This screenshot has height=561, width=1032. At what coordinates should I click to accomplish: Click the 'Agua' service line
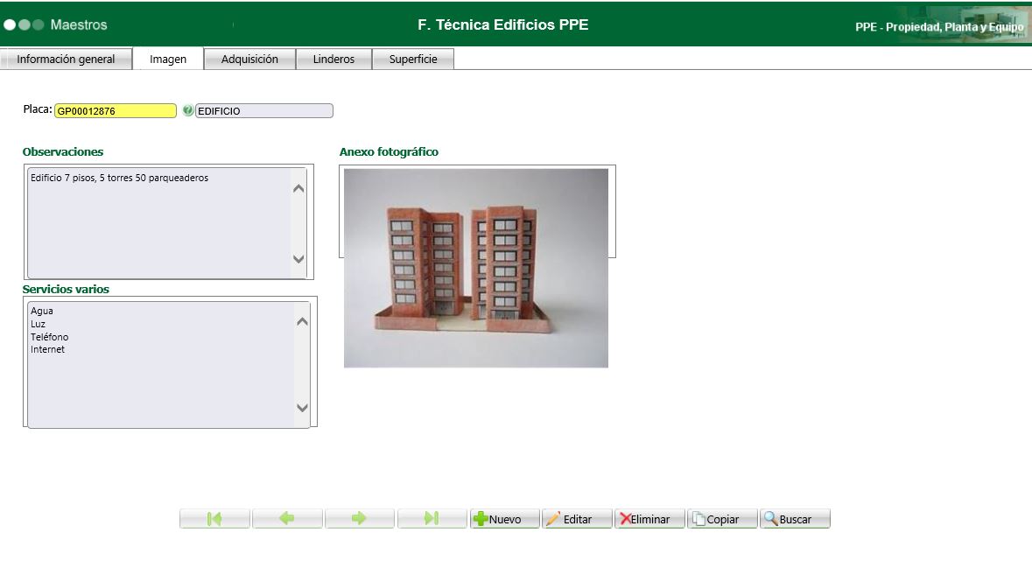tap(41, 311)
